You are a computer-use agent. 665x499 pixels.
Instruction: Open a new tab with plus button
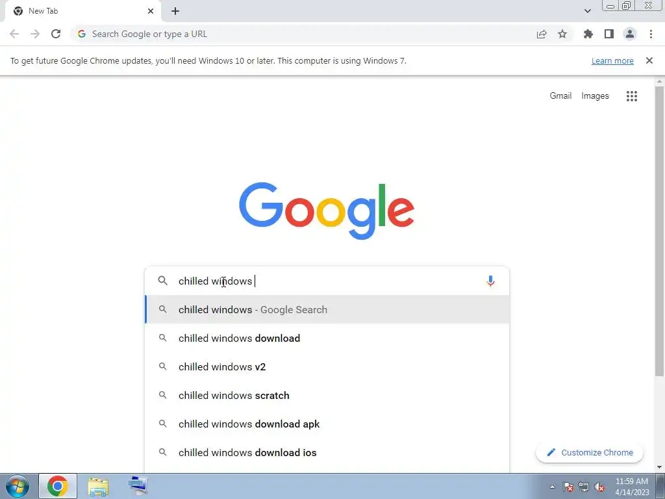click(175, 11)
